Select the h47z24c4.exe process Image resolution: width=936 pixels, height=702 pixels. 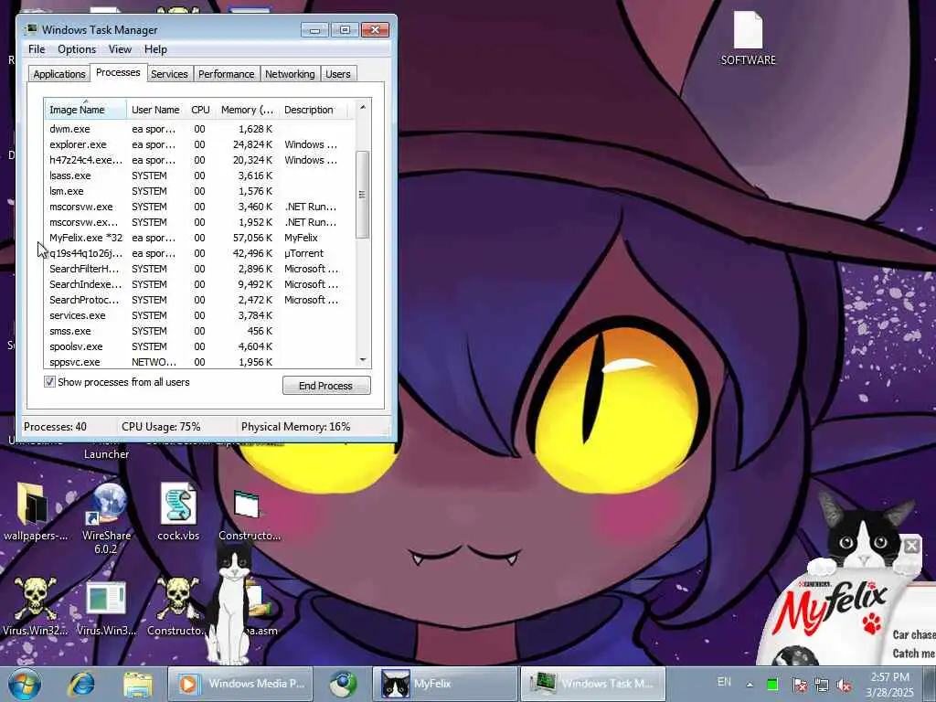(199, 160)
